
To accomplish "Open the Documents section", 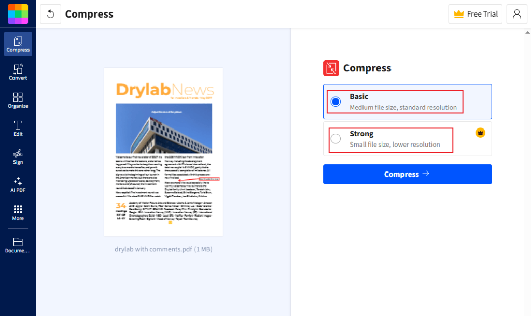I will pos(18,243).
